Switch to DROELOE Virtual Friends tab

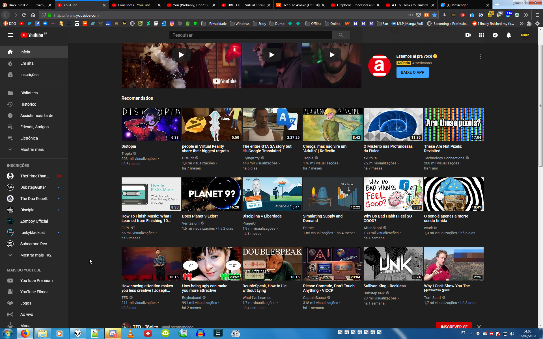(245, 5)
